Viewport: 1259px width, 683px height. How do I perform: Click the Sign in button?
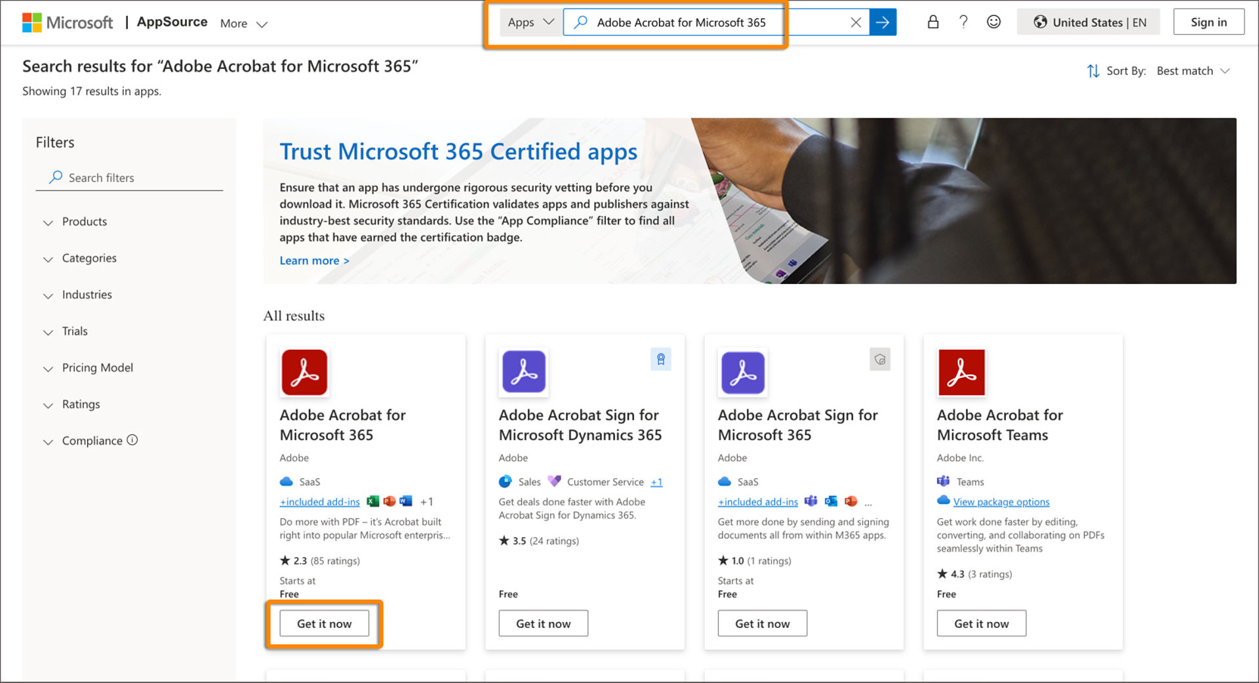pos(1209,22)
